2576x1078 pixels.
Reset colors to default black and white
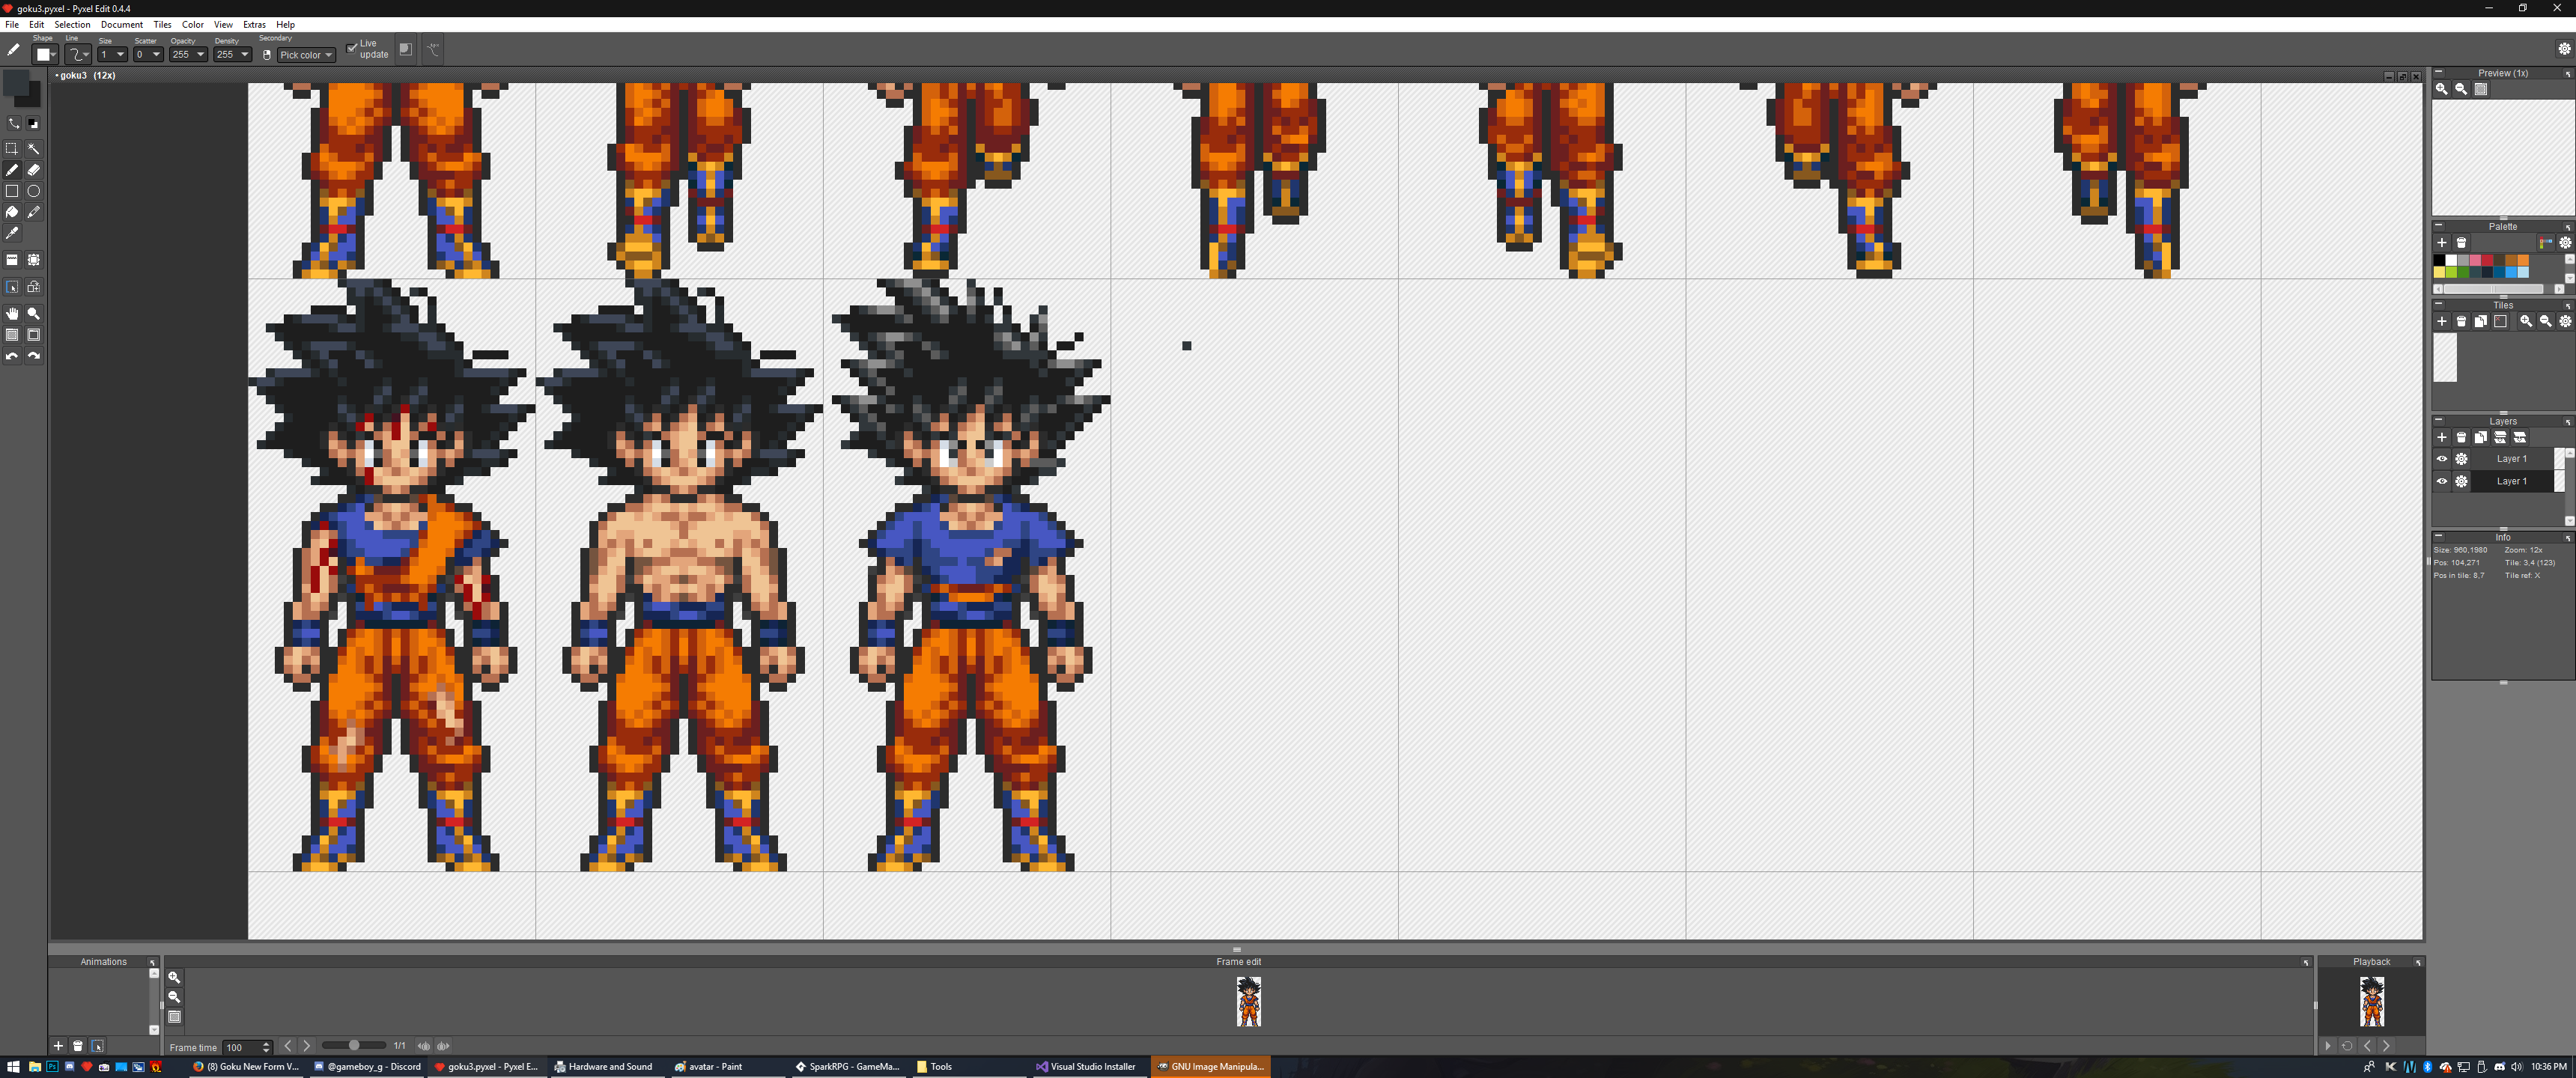click(x=33, y=123)
